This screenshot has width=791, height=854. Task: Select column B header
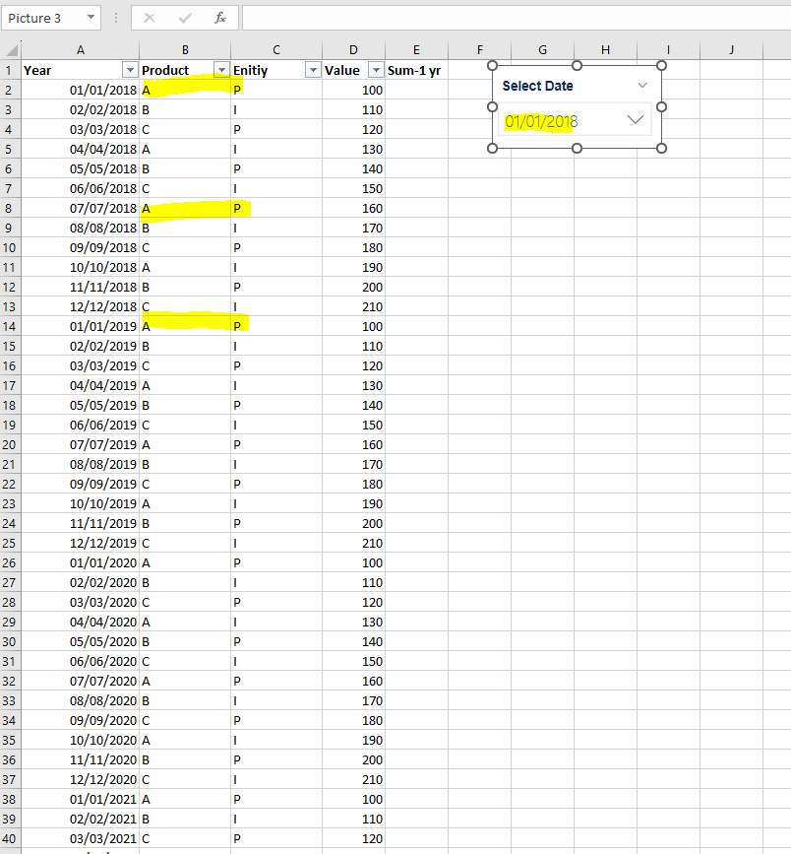(185, 50)
